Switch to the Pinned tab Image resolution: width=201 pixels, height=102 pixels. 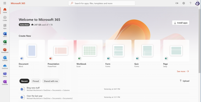35,81
